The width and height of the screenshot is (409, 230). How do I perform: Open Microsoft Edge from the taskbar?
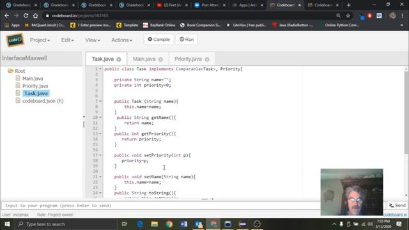[140, 224]
